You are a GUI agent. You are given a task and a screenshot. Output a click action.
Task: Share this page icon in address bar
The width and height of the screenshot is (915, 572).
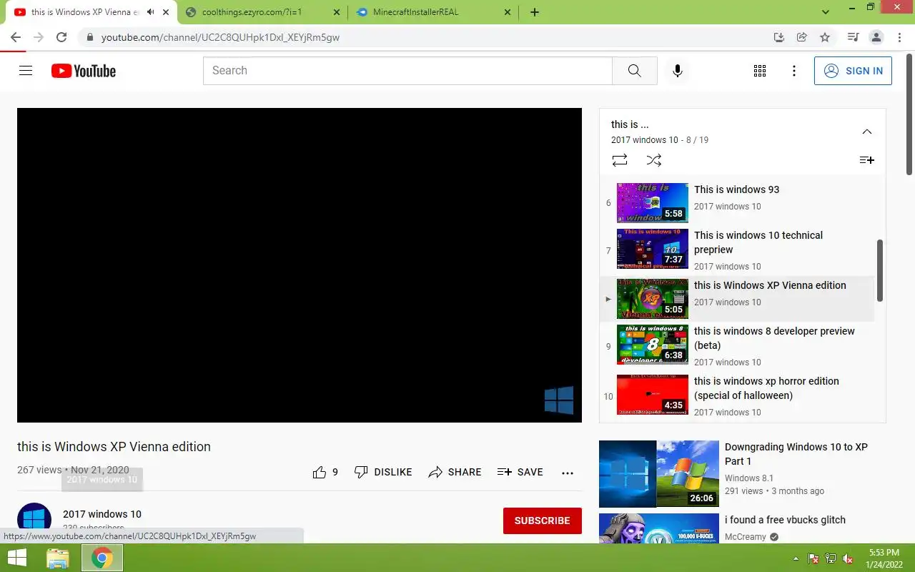[x=802, y=37]
